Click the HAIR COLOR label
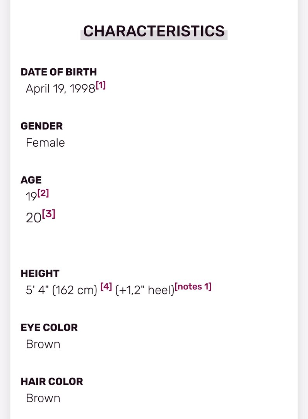Viewport: 308px width, 419px height. [x=52, y=382]
